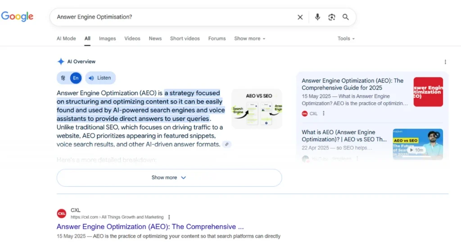Click highlighted AI Overview definition text
The image size is (461, 242).
click(140, 106)
